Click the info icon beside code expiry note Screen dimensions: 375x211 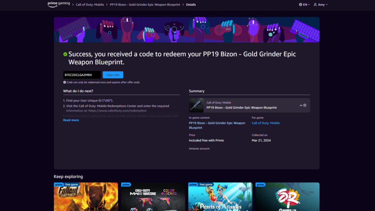pyautogui.click(x=64, y=82)
